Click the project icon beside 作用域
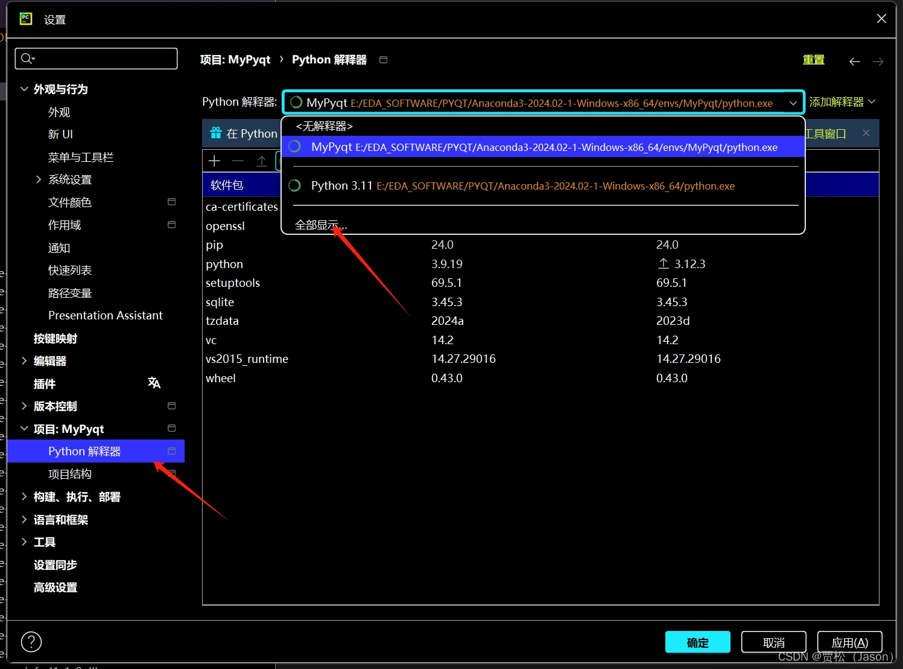 coord(171,225)
